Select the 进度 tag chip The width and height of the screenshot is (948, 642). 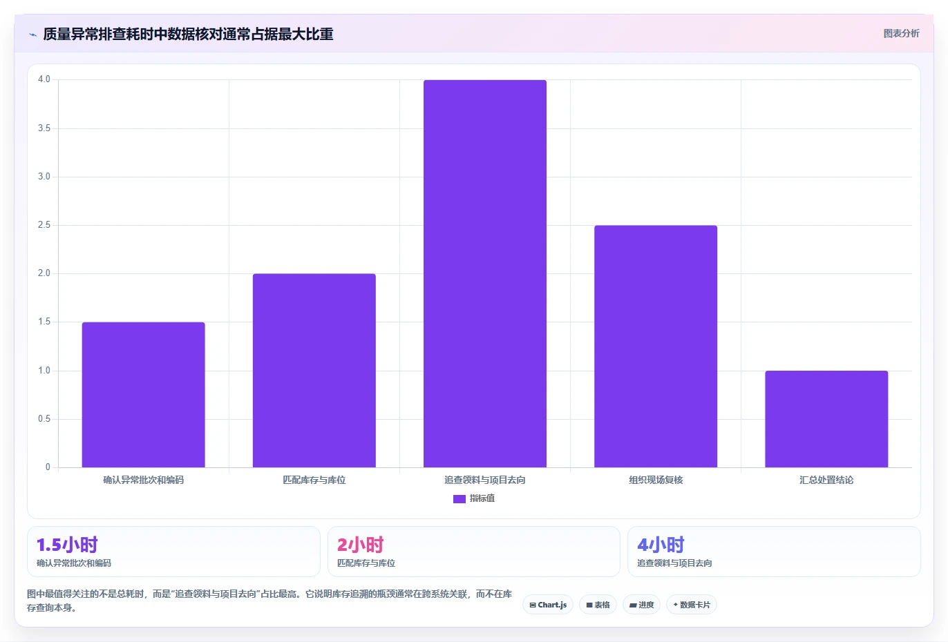pos(641,605)
